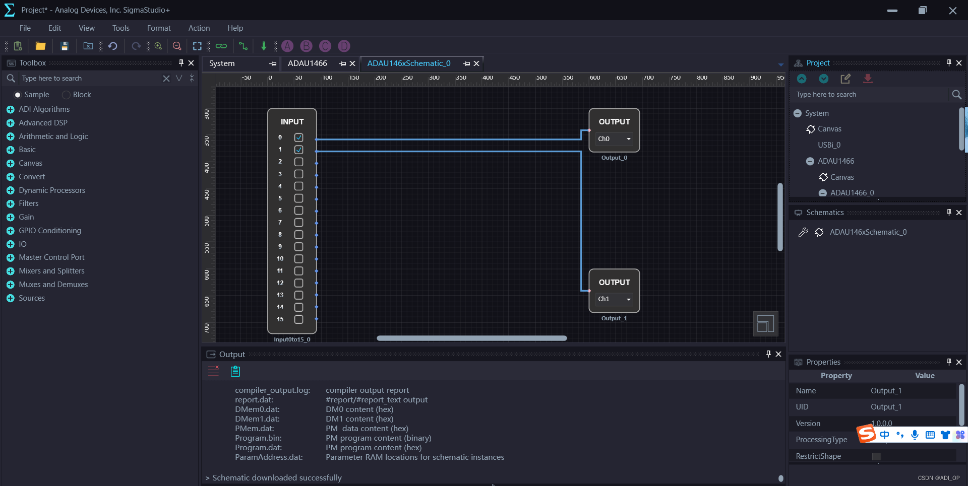This screenshot has width=968, height=486.
Task: Select the purple C toolbar button
Action: click(x=325, y=46)
